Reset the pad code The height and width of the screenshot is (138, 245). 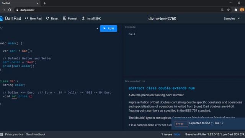tap(52, 18)
